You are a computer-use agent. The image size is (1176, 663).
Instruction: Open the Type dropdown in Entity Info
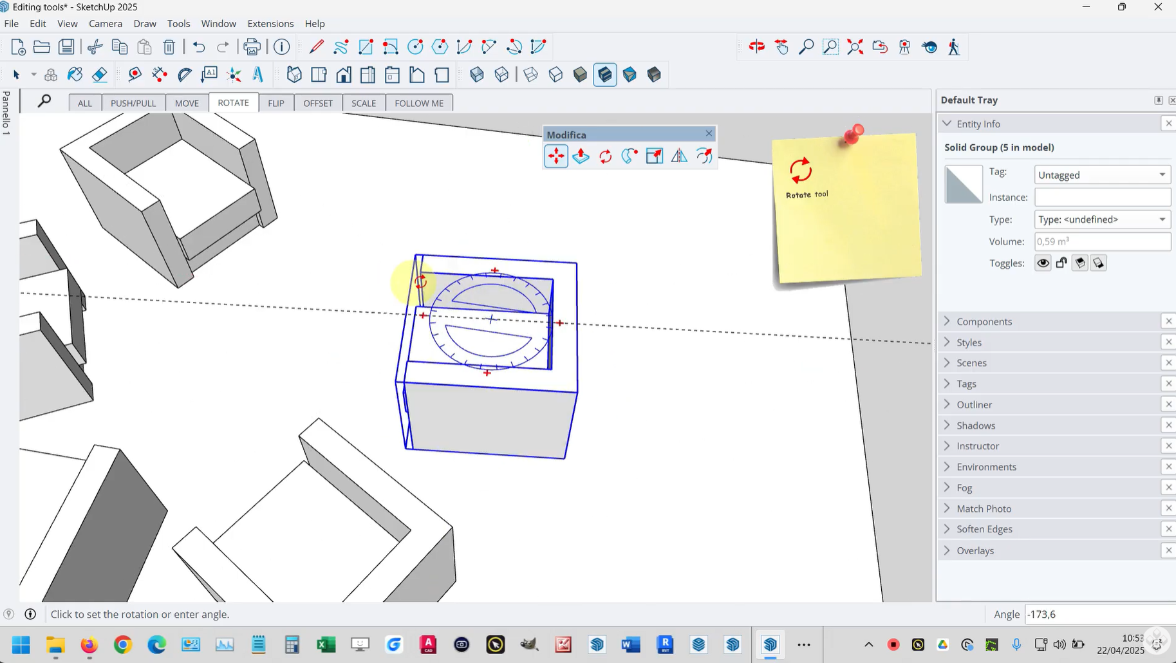click(1102, 219)
